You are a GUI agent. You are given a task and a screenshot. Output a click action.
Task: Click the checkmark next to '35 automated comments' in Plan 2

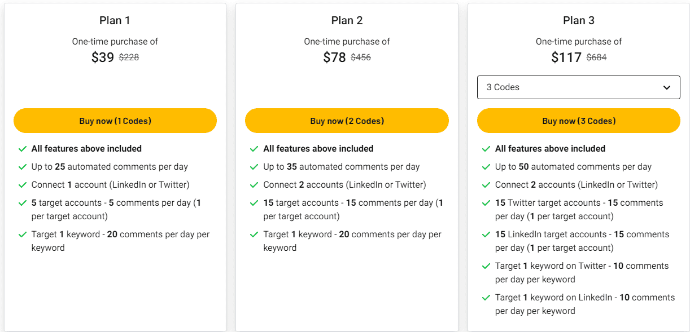(255, 167)
